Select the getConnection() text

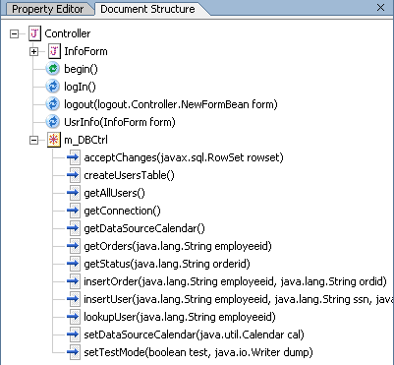(x=123, y=211)
